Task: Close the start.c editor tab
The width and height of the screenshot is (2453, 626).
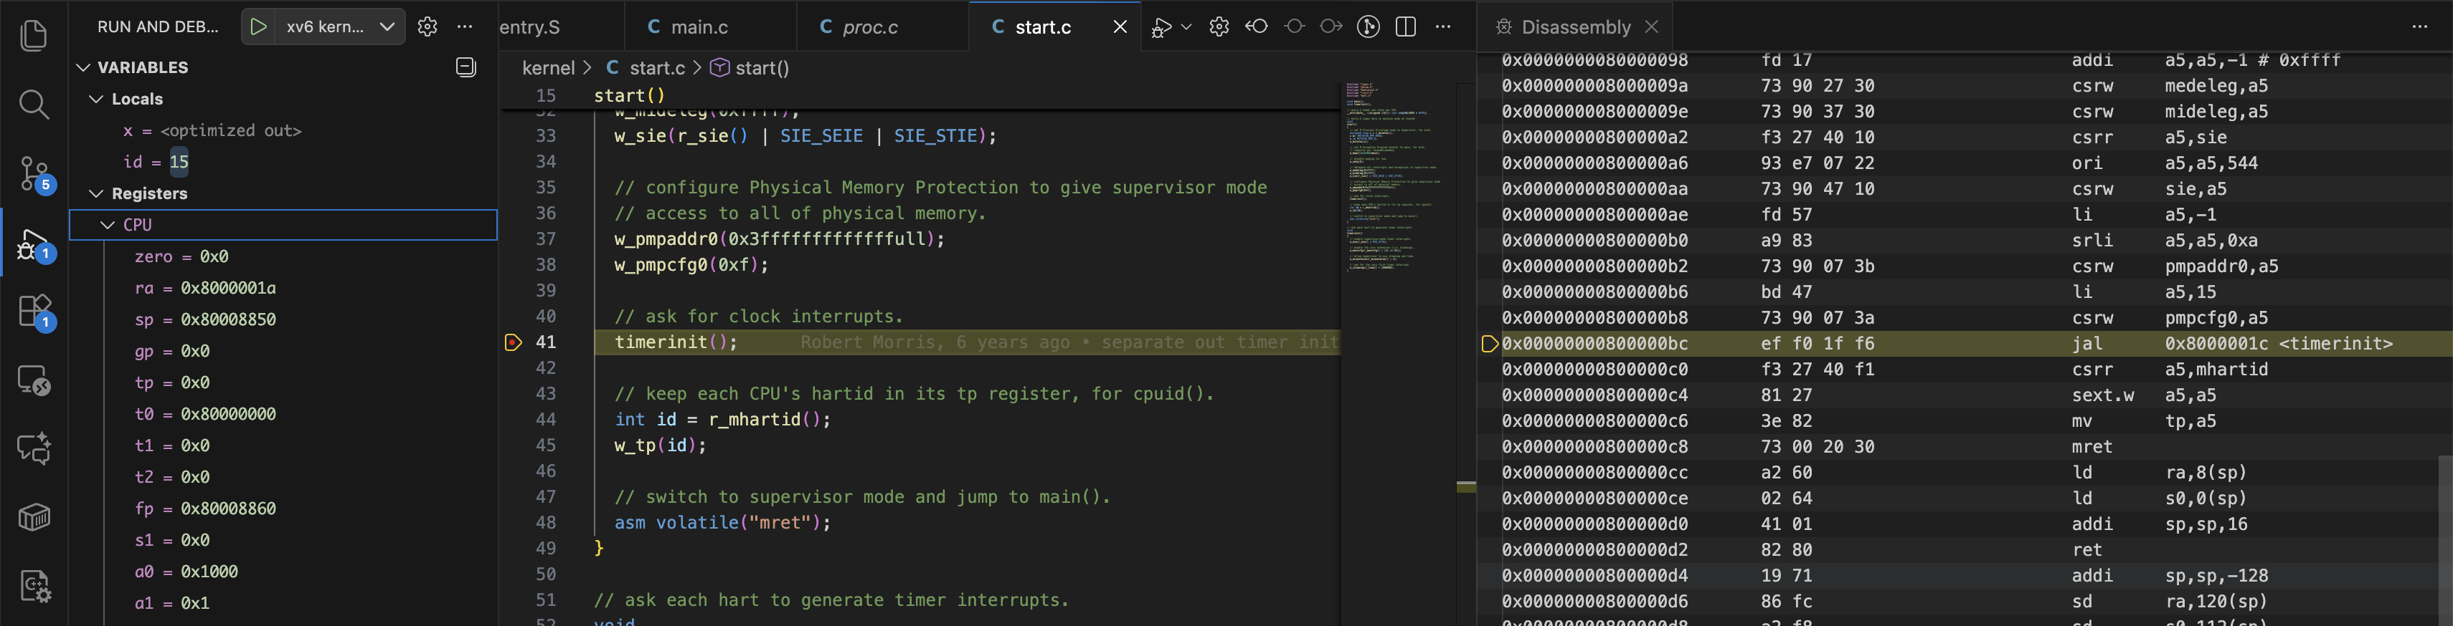Action: (x=1120, y=27)
